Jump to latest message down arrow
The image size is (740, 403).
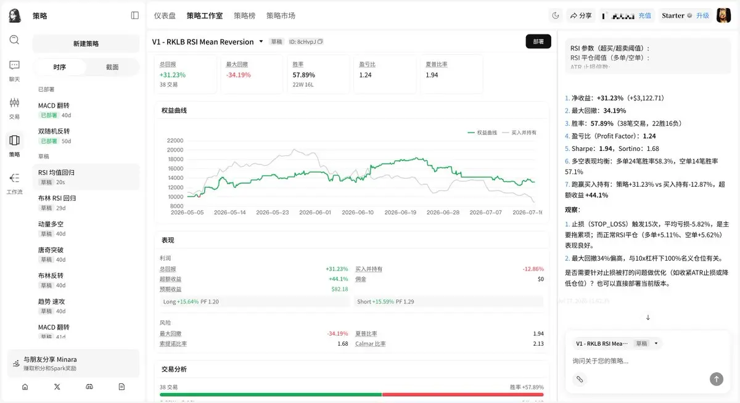coord(648,317)
